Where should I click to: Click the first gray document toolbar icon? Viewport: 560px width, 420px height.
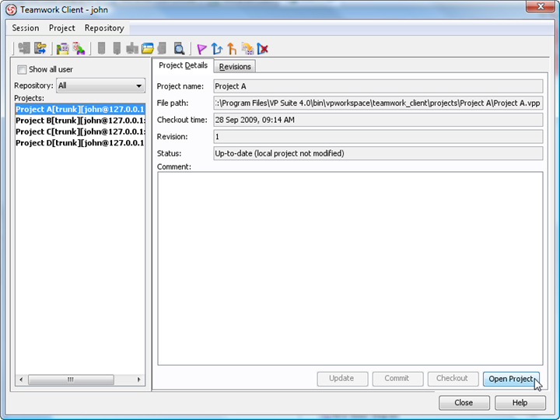pyautogui.click(x=101, y=48)
